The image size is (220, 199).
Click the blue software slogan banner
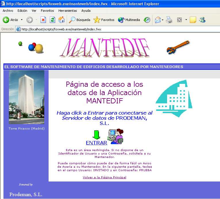tap(112, 67)
